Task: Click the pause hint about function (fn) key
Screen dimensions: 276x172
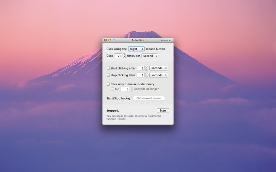Action: pos(134,117)
